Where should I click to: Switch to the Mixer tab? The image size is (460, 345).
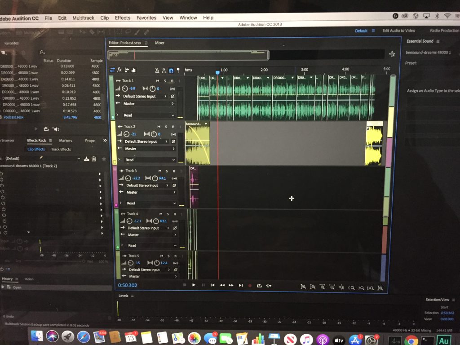(x=159, y=43)
